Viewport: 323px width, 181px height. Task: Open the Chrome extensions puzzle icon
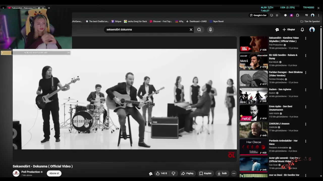pos(298,15)
